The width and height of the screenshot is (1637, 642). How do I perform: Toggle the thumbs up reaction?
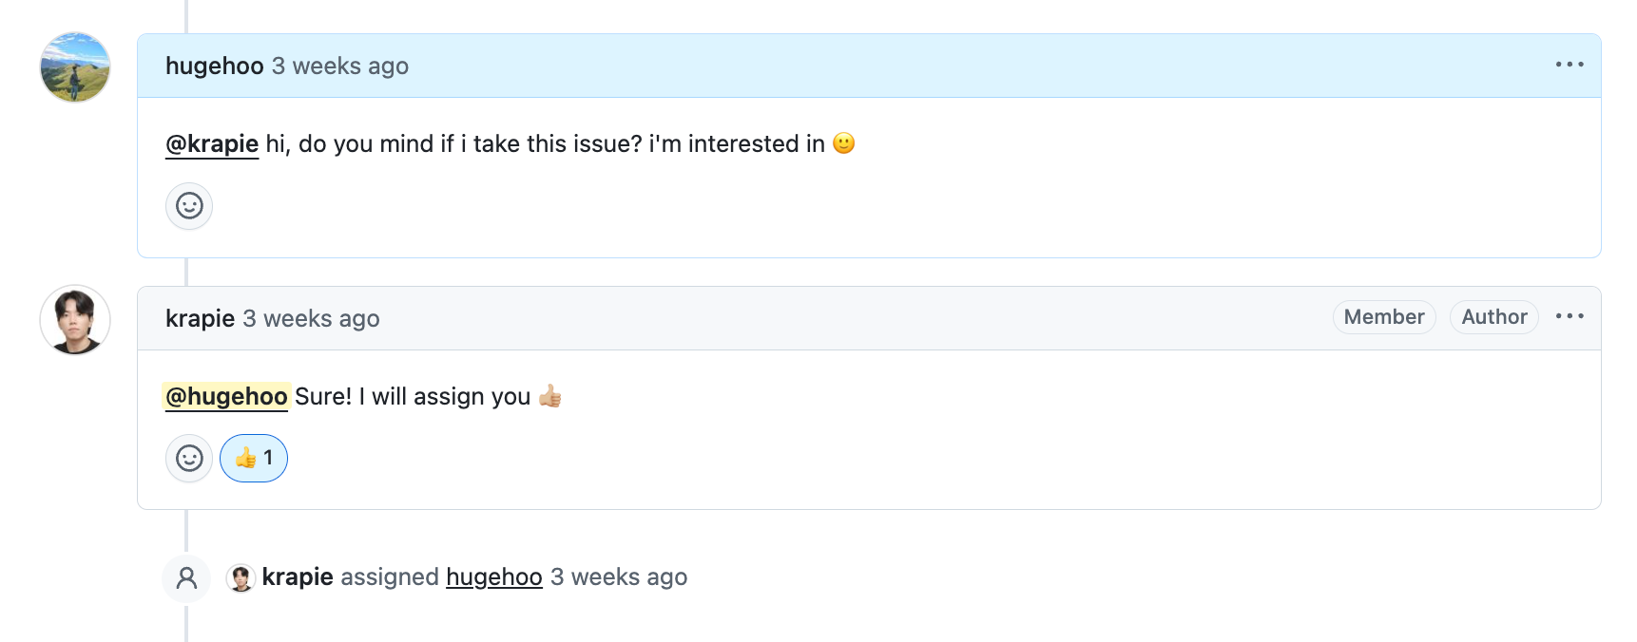(x=254, y=459)
